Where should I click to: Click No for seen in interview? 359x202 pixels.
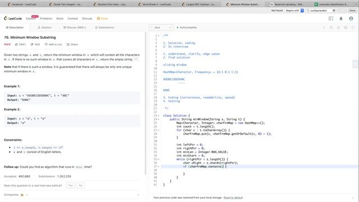pos(81,186)
